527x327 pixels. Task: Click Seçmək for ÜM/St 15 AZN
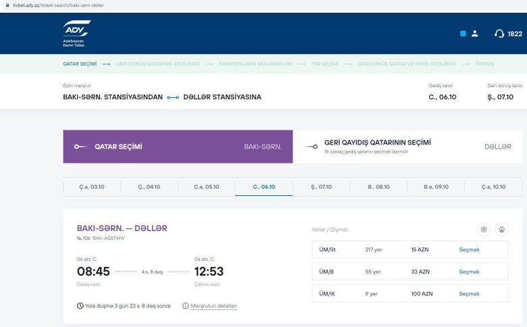point(469,249)
